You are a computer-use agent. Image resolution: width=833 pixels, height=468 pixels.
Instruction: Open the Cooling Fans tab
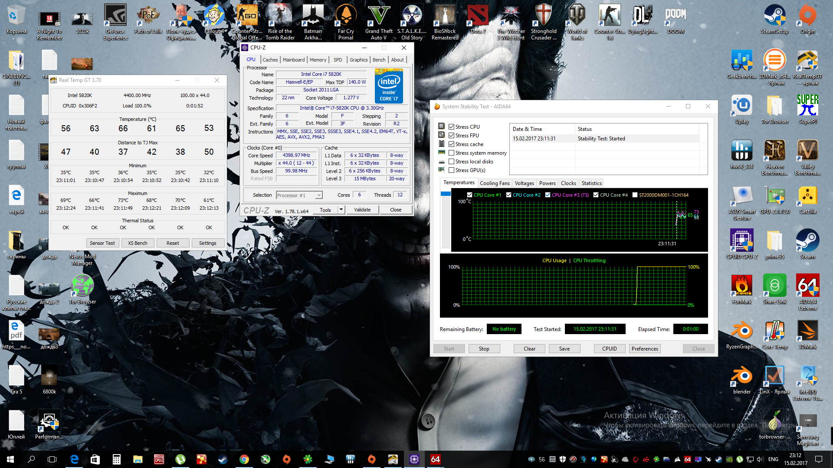495,183
